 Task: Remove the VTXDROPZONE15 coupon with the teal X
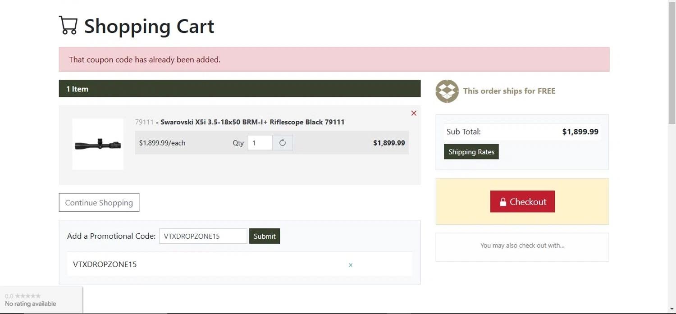click(351, 265)
